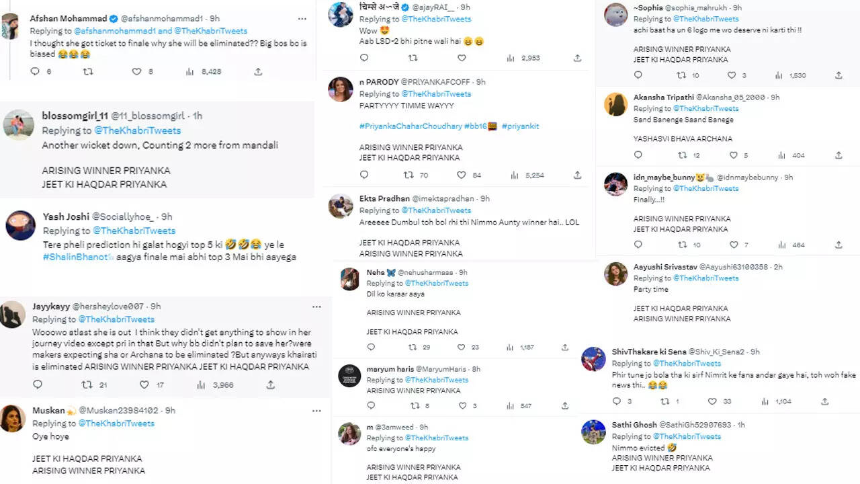
Task: Open the #ShalinBhanot hashtag link
Action: (78, 257)
